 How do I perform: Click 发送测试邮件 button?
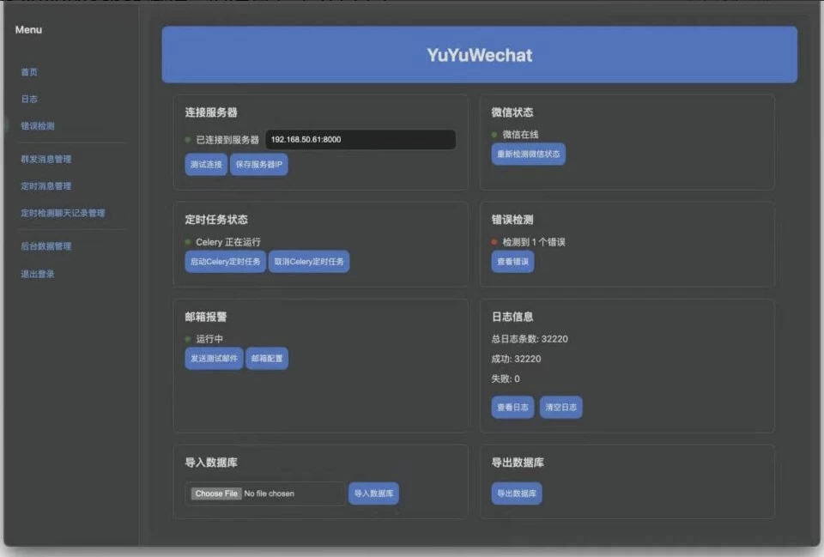(x=214, y=359)
